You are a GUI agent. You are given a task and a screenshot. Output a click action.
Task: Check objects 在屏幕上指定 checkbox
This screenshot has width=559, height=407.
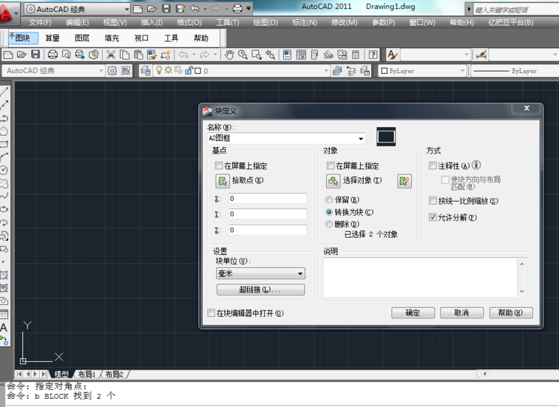(x=331, y=165)
